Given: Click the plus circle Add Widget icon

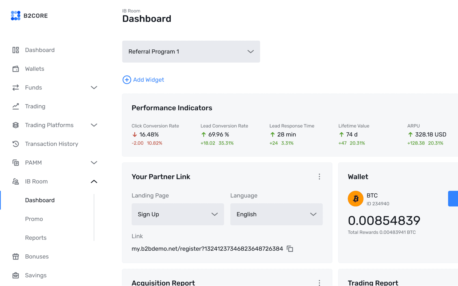Looking at the screenshot, I should pos(127,80).
